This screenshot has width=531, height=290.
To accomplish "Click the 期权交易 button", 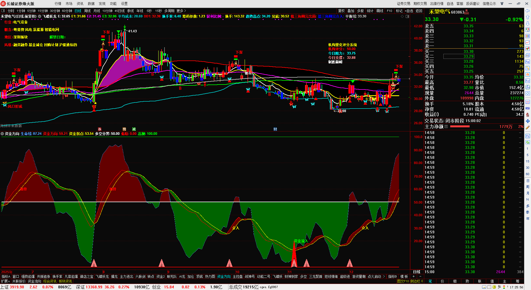I will (420, 4).
